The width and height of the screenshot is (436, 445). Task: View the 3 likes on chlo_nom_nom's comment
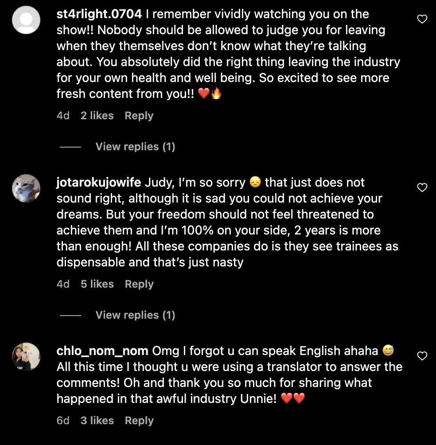pos(97,421)
